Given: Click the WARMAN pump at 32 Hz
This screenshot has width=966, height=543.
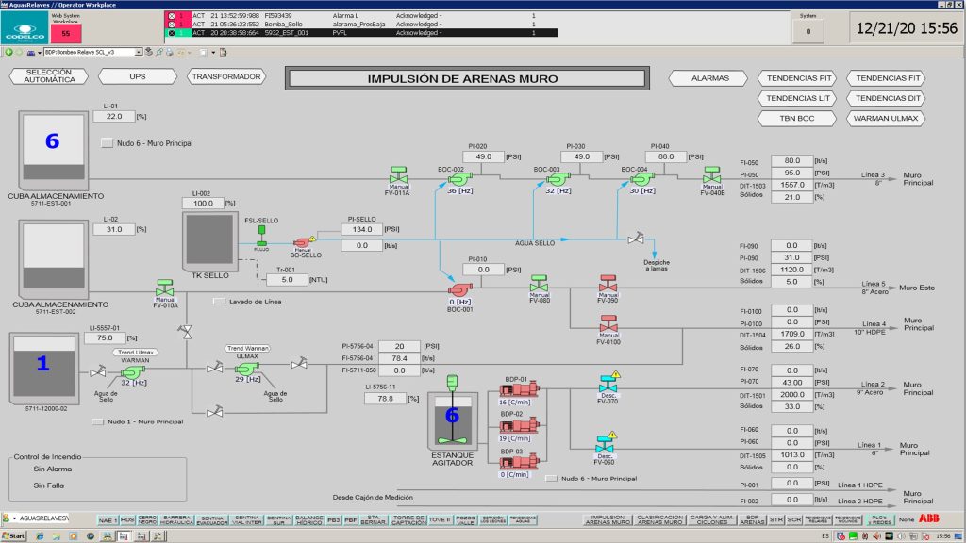Looking at the screenshot, I should coord(133,371).
